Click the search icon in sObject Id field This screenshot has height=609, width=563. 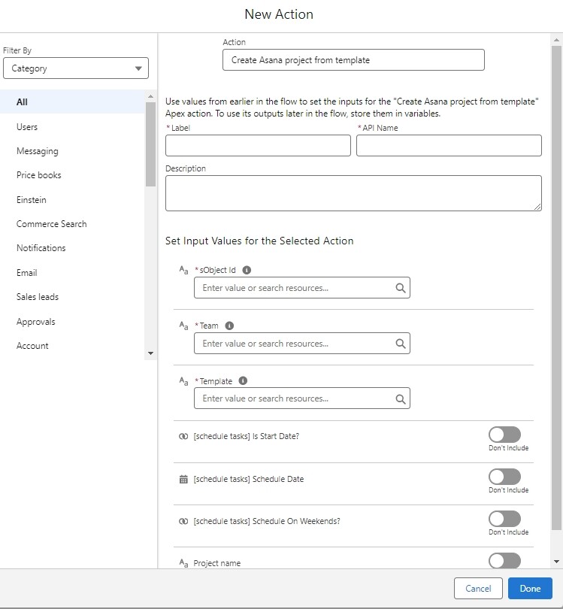[401, 288]
